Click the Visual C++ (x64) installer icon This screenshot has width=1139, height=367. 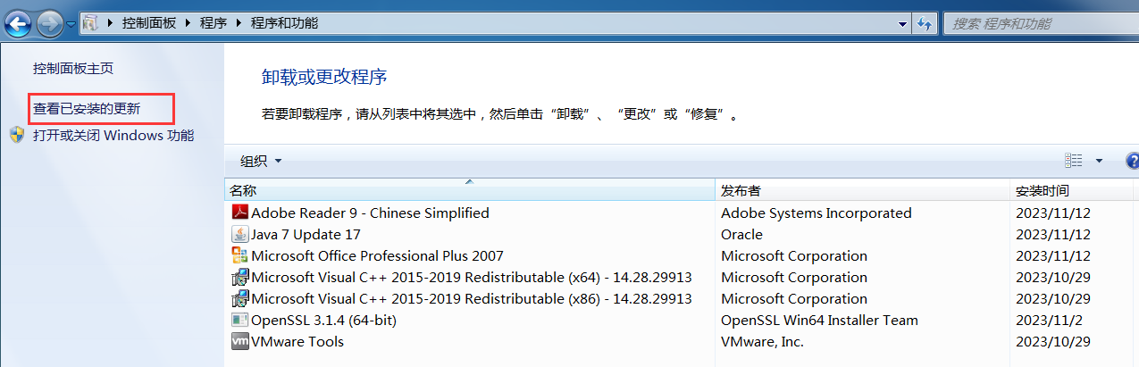tap(239, 277)
